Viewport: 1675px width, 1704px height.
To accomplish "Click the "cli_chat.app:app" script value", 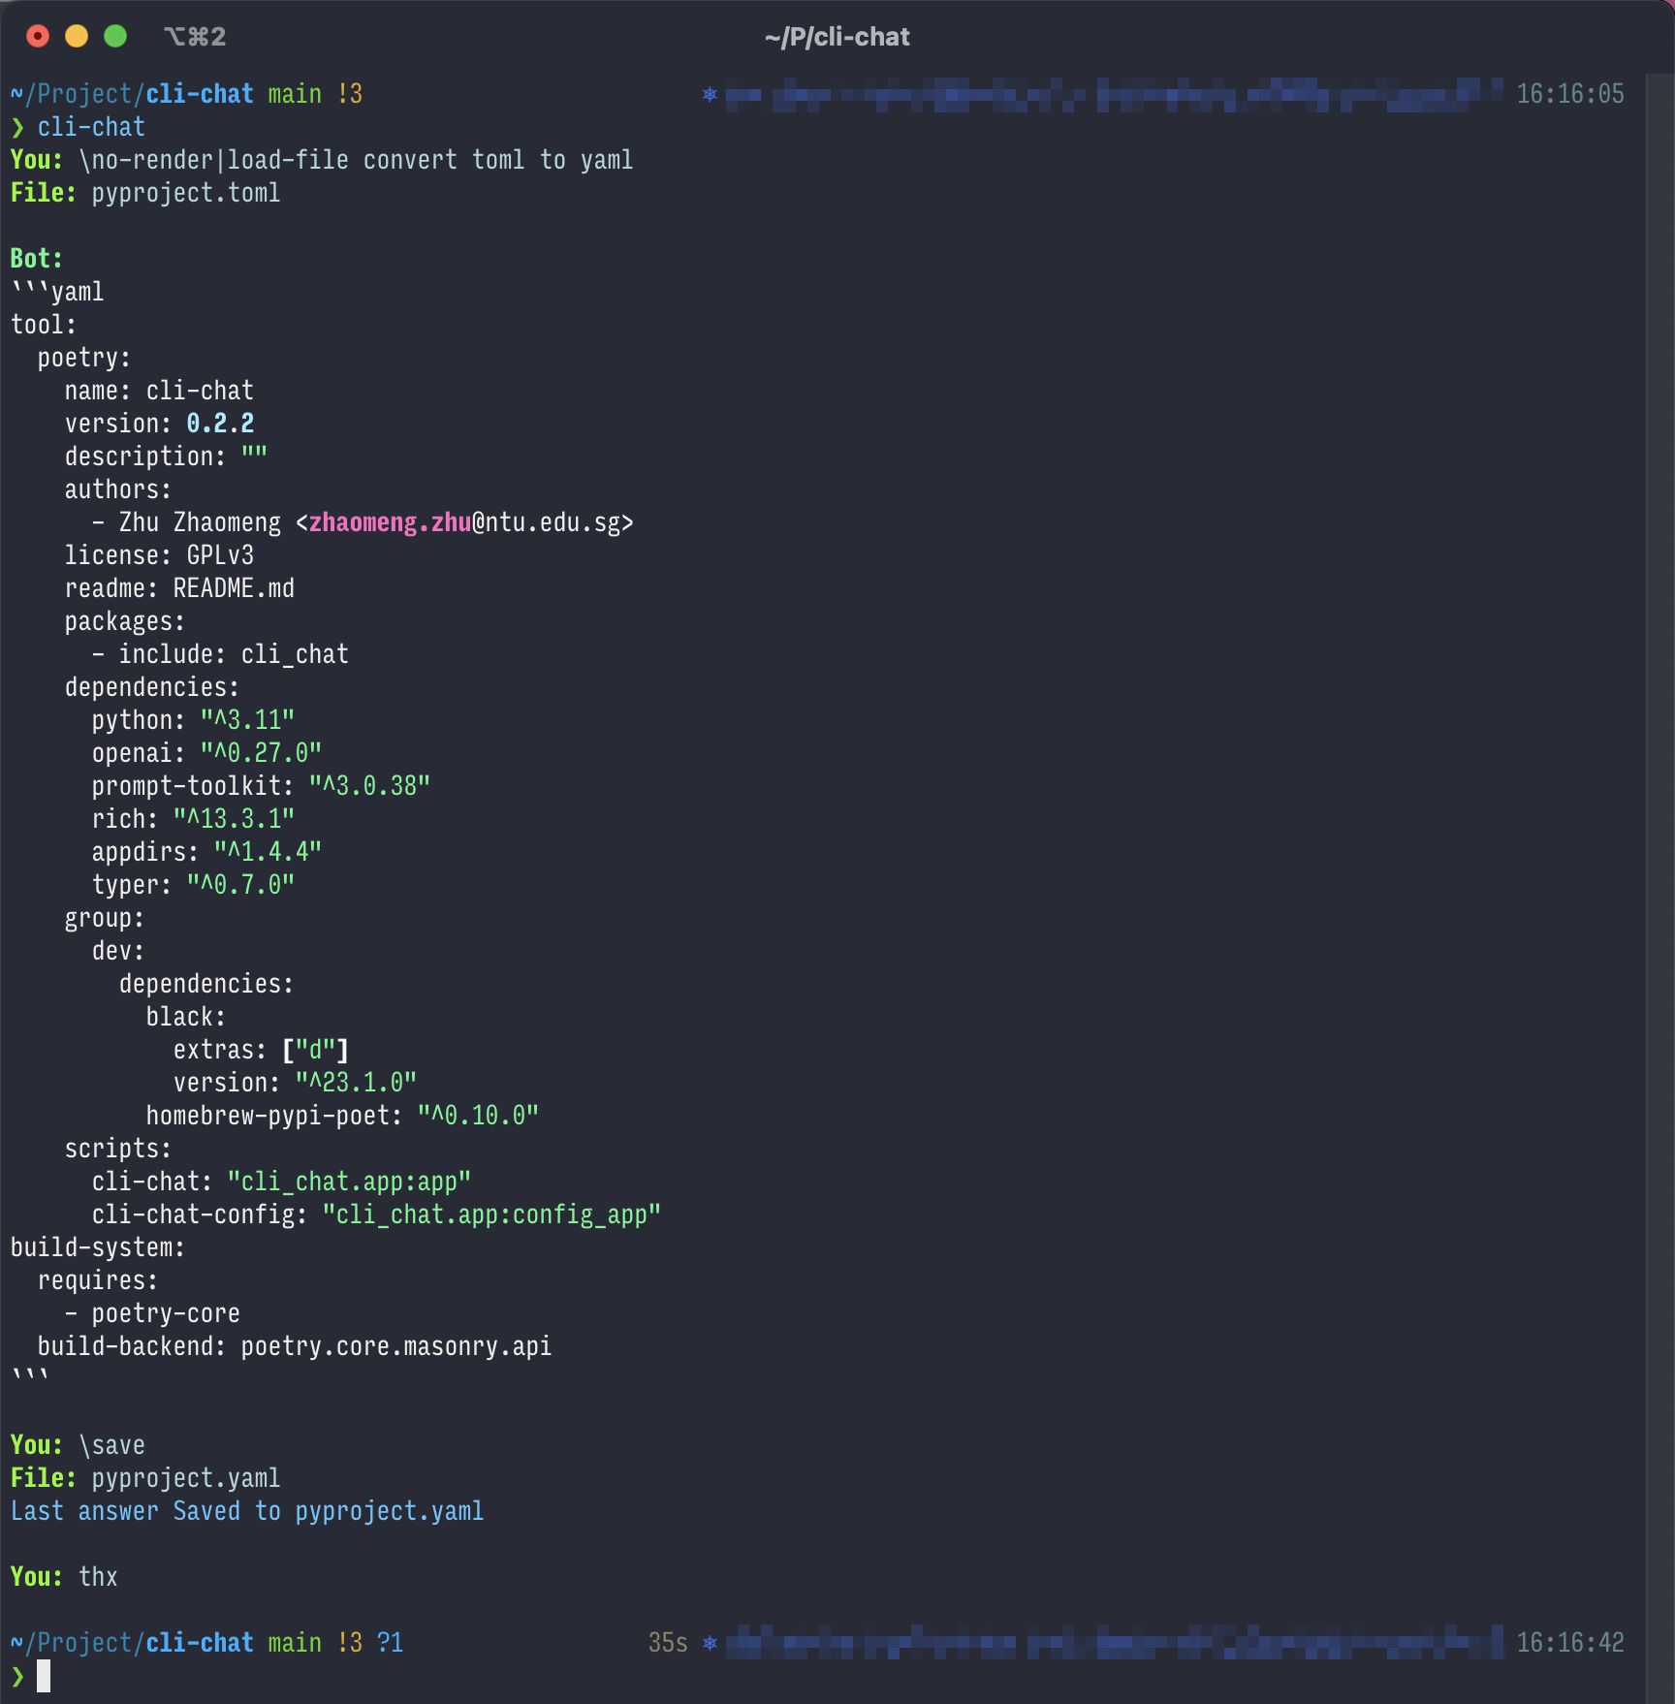I will [x=349, y=1182].
